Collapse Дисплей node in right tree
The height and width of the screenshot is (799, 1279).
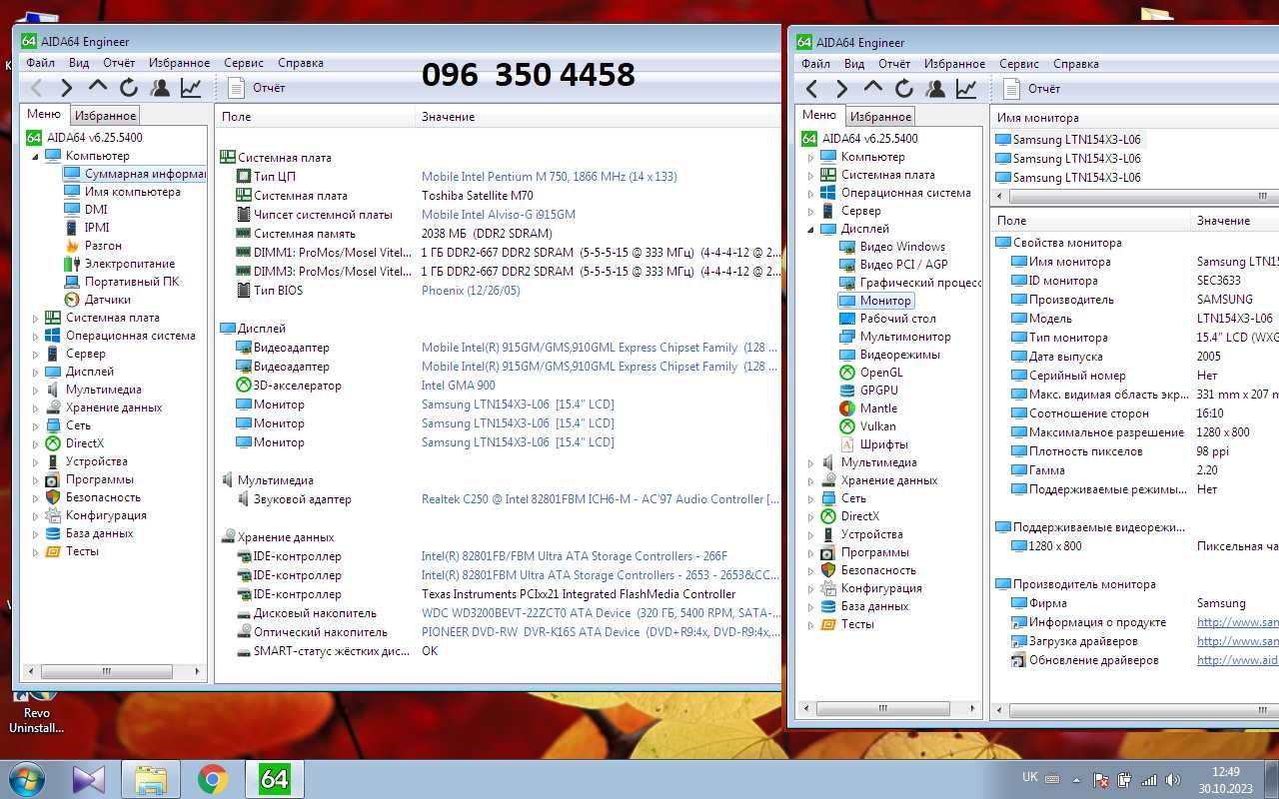point(810,230)
